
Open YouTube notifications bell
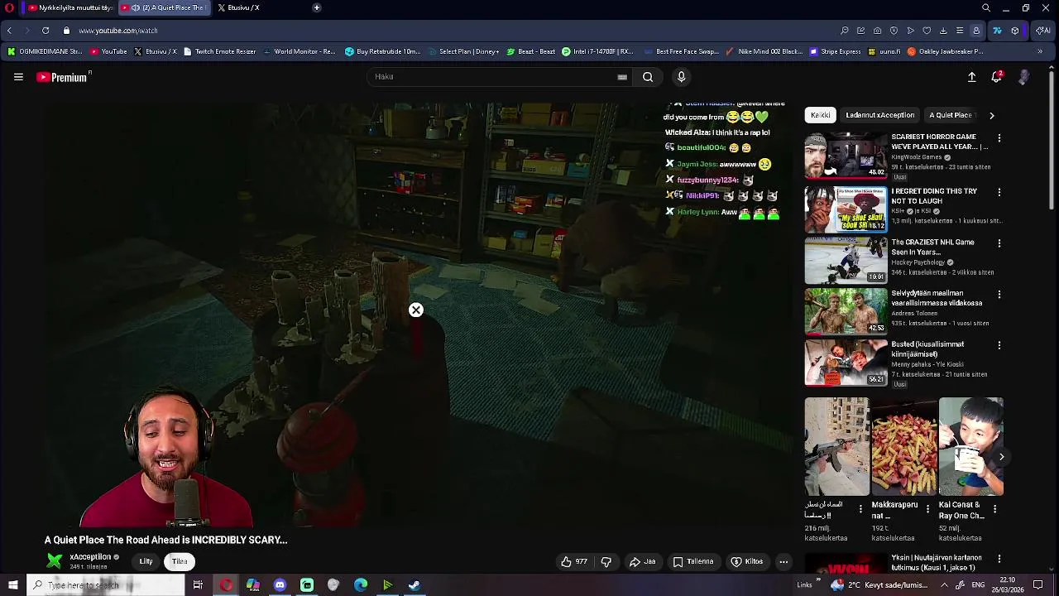997,77
